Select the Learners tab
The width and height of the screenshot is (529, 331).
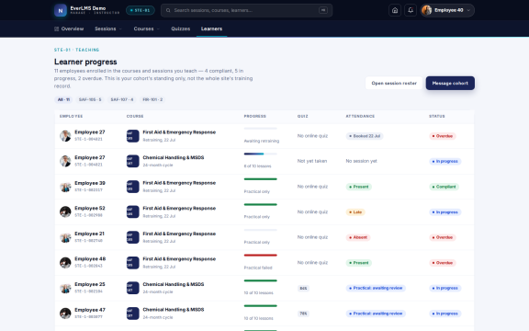coord(211,29)
